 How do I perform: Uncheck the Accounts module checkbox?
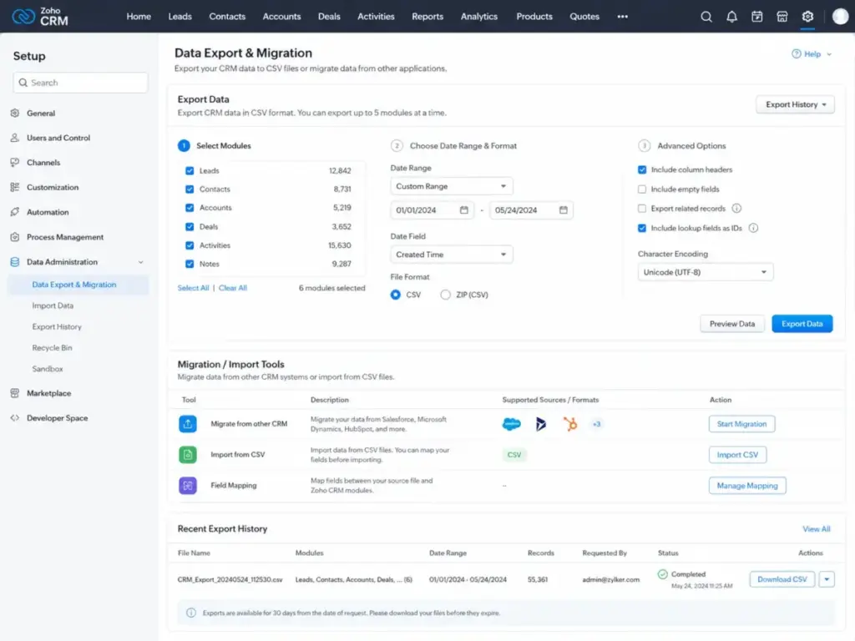point(190,208)
